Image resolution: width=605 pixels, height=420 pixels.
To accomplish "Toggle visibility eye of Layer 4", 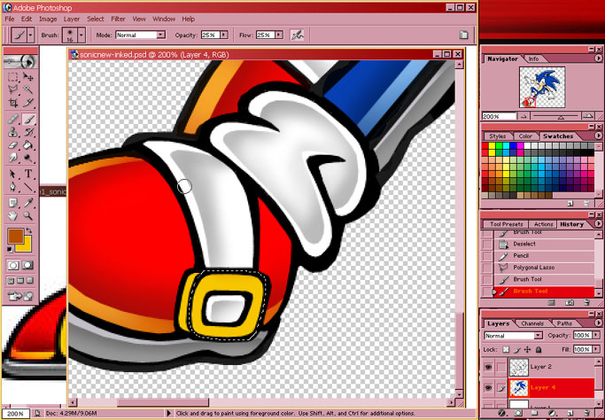I will (x=488, y=388).
